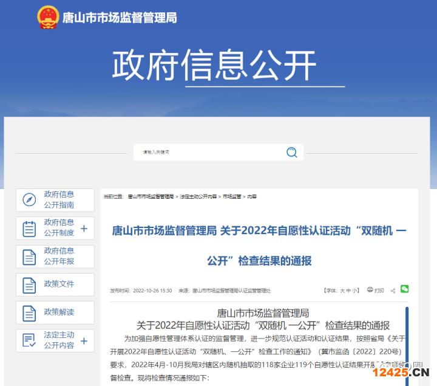The width and height of the screenshot is (437, 386).
Task: Open the 政策解读 sidebar item
Action: tap(59, 312)
